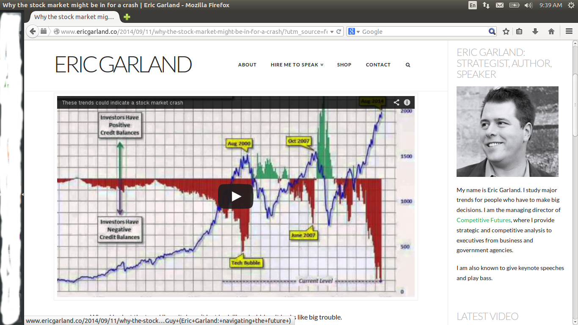
Task: Click the video title 'These trends could indicate…'
Action: coord(123,103)
